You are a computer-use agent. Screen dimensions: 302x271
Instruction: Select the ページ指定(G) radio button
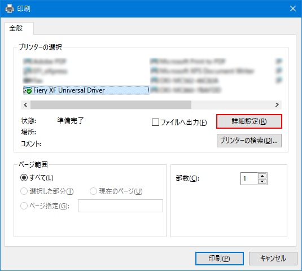point(24,206)
